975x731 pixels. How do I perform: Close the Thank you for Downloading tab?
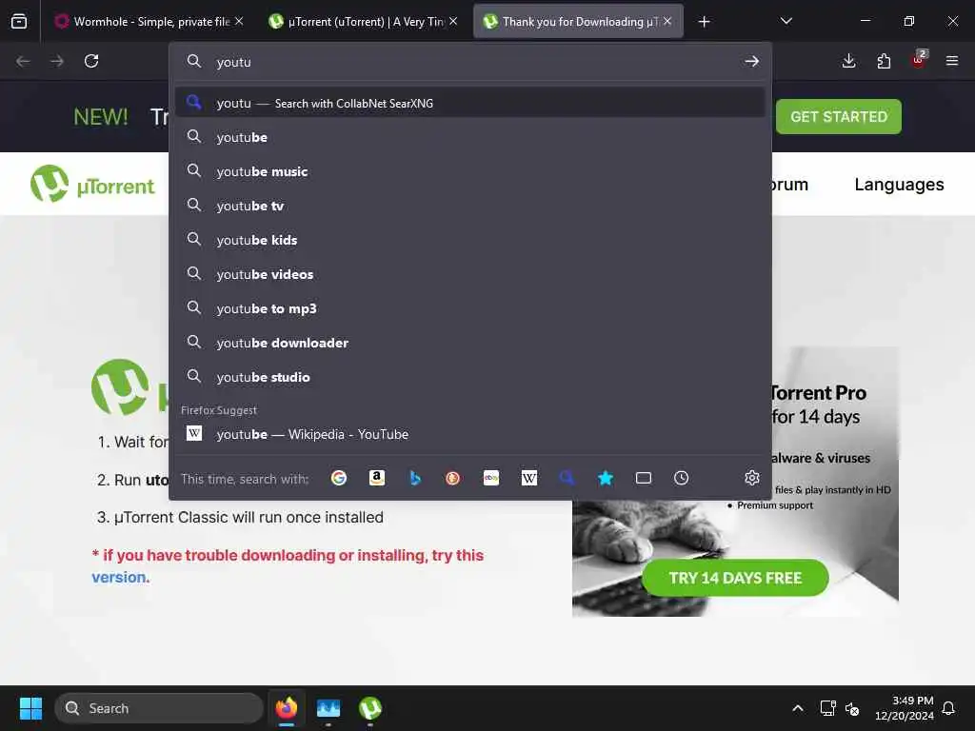667,21
